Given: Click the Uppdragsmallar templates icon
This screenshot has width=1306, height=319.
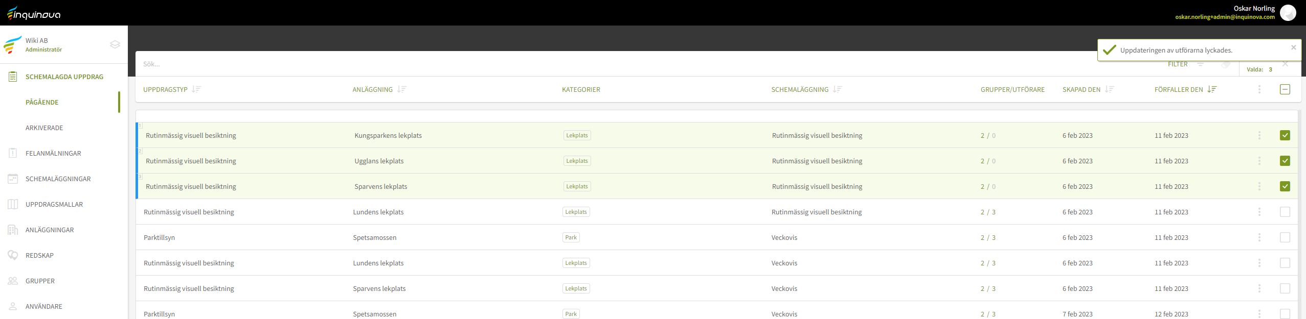Looking at the screenshot, I should 13,204.
